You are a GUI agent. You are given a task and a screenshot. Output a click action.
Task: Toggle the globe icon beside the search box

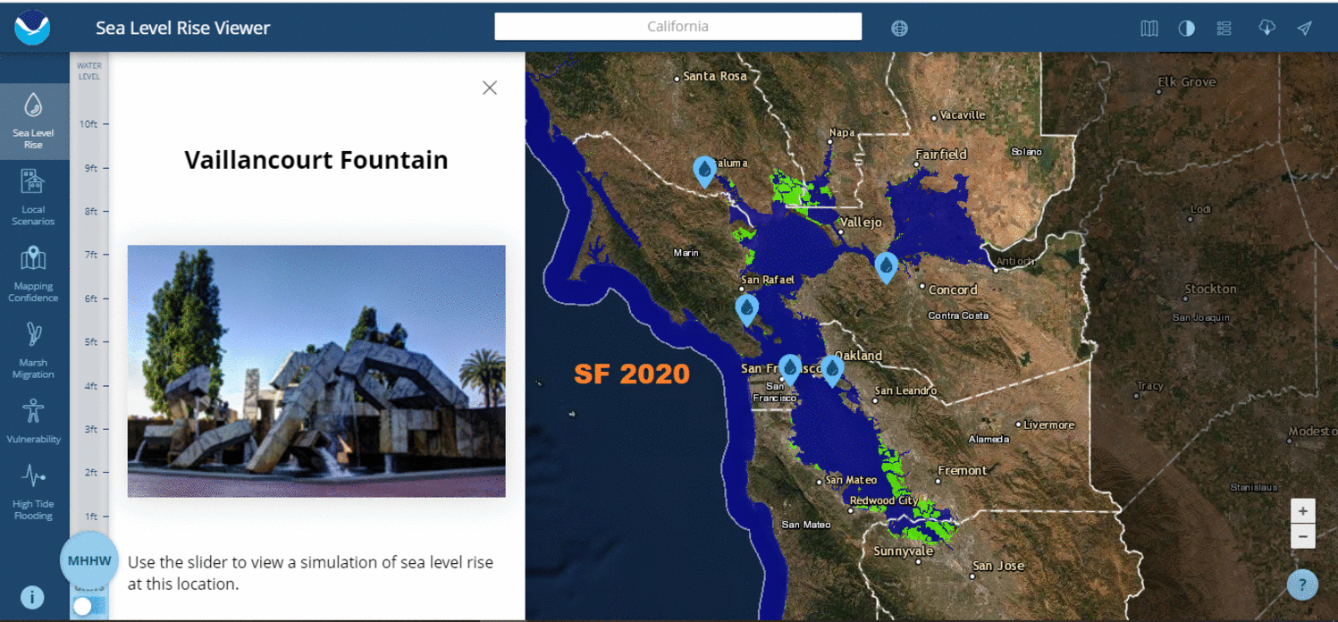898,28
